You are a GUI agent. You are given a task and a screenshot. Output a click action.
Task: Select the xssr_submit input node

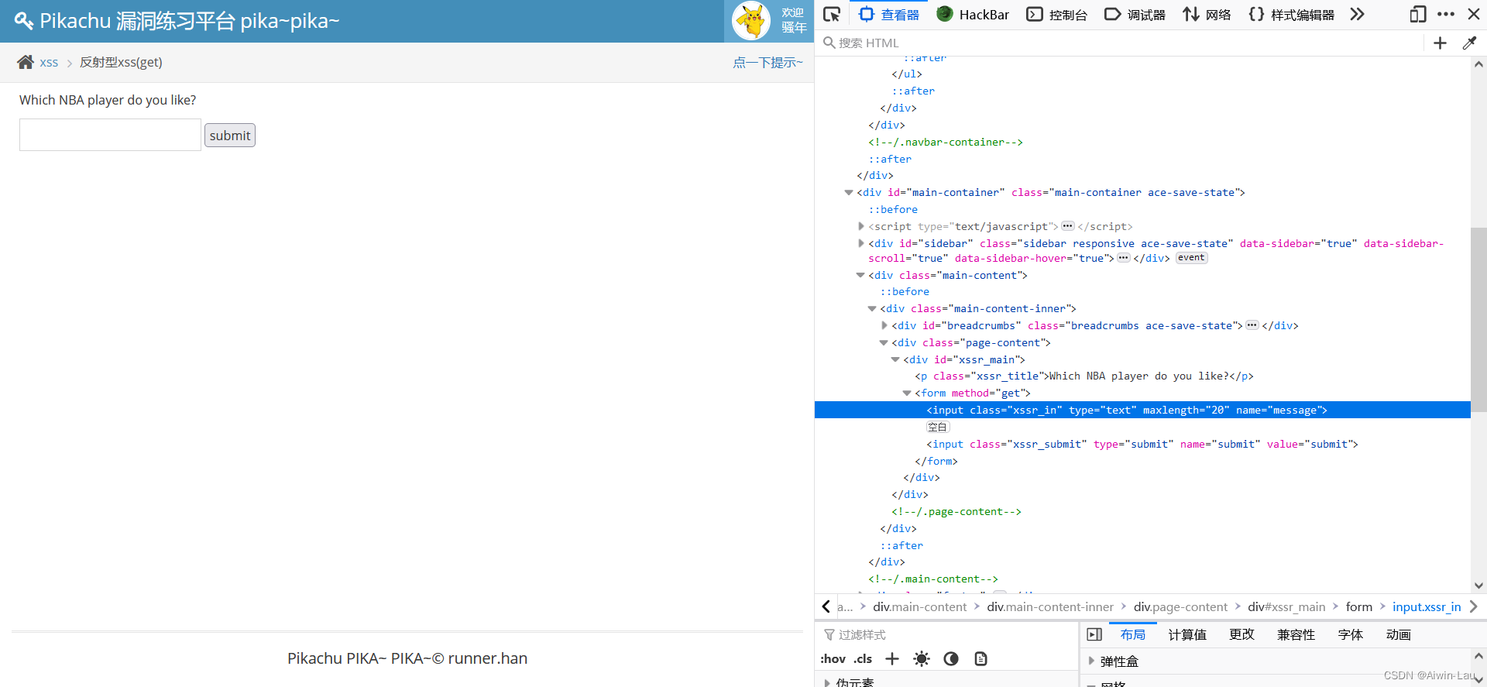[x=1142, y=445]
